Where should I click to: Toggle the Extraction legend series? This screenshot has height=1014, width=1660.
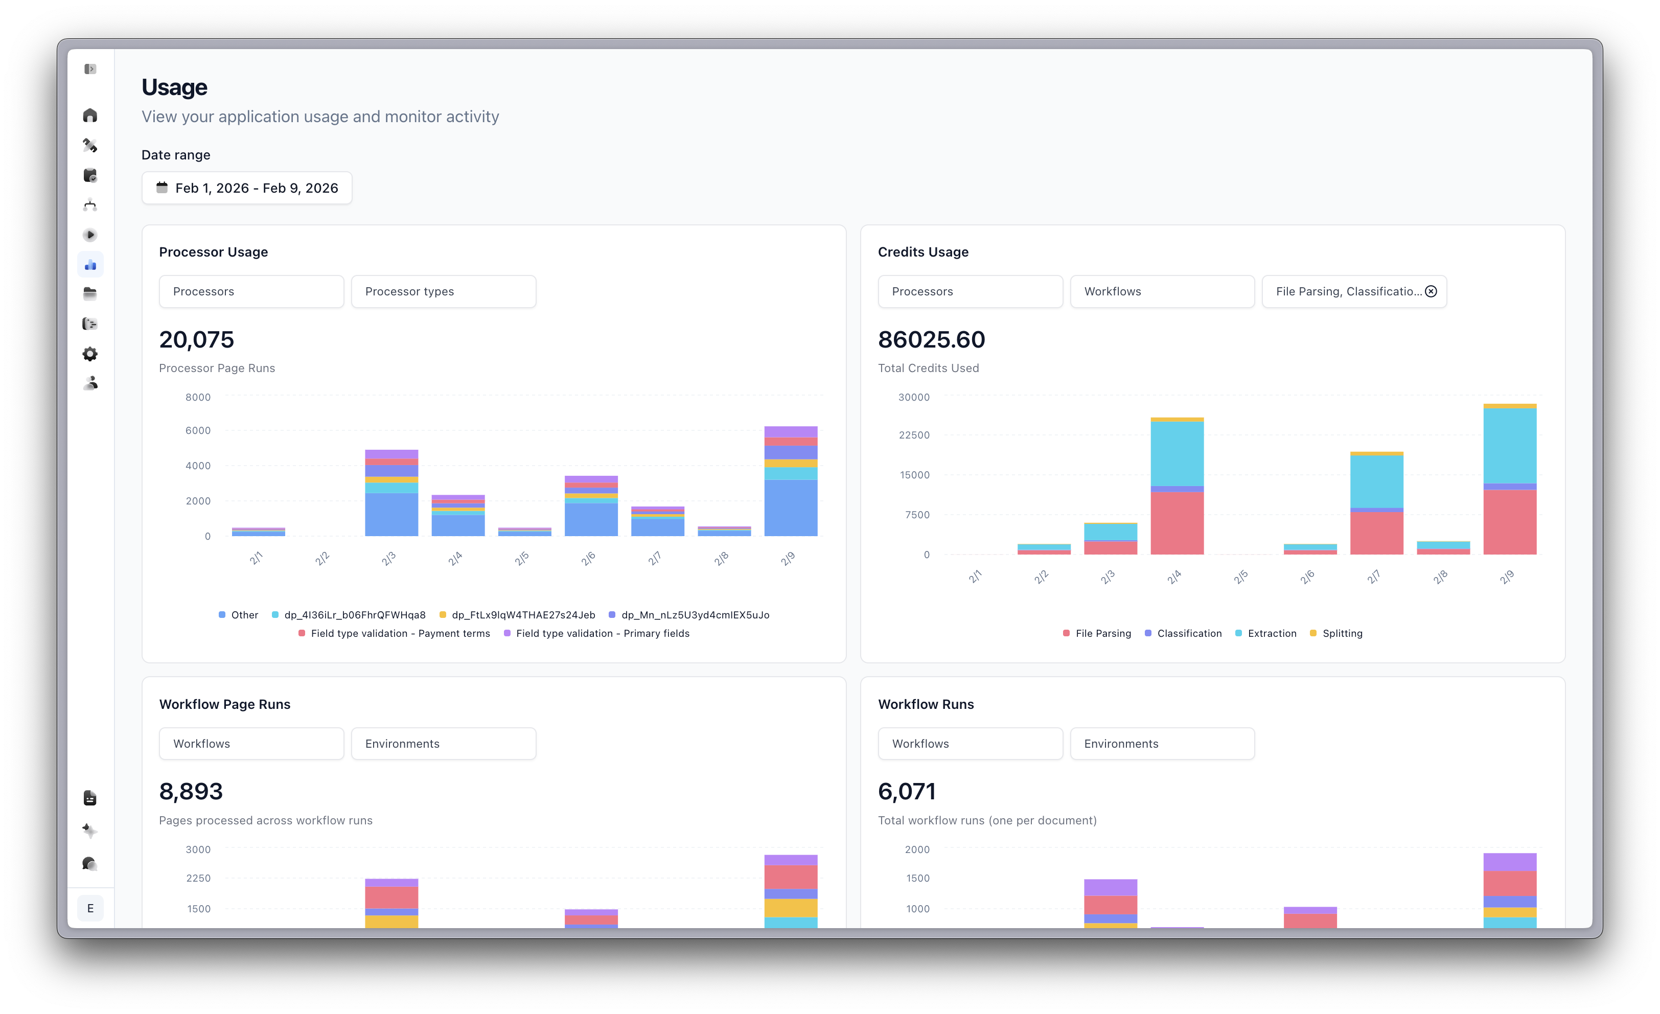point(1265,633)
